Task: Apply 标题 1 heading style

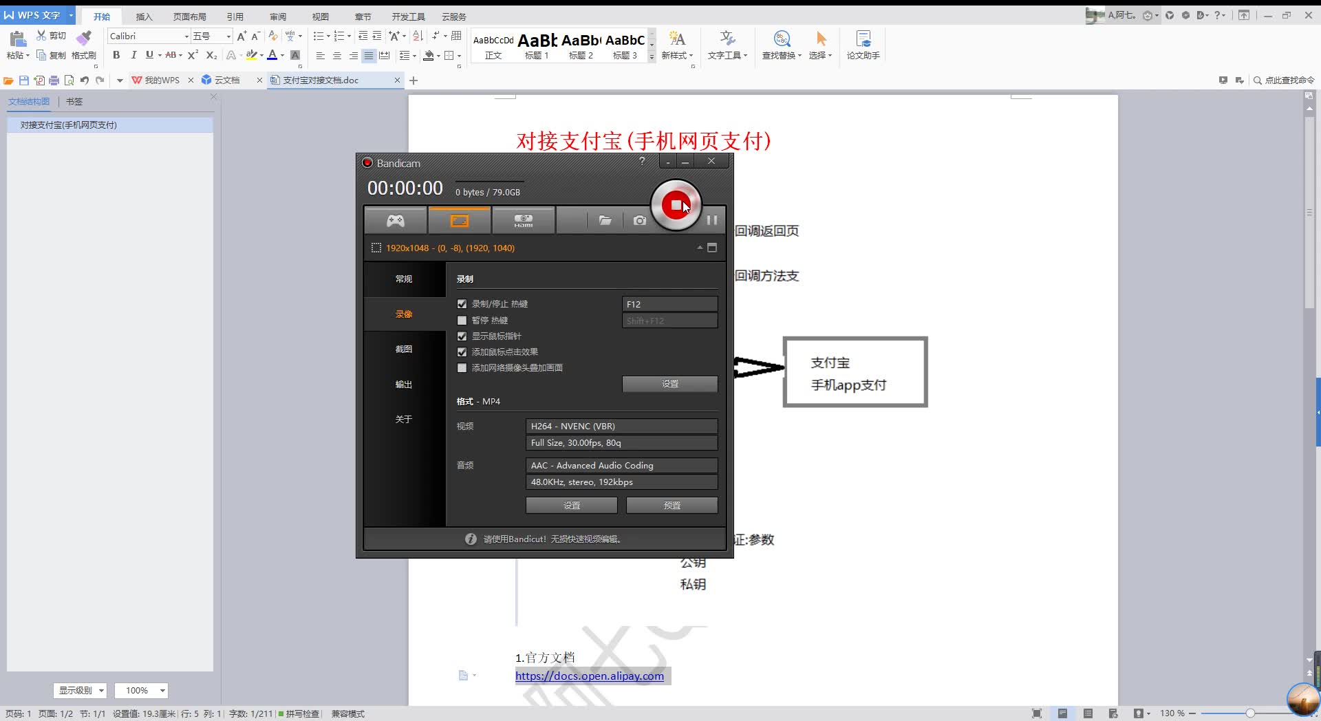Action: pos(537,47)
